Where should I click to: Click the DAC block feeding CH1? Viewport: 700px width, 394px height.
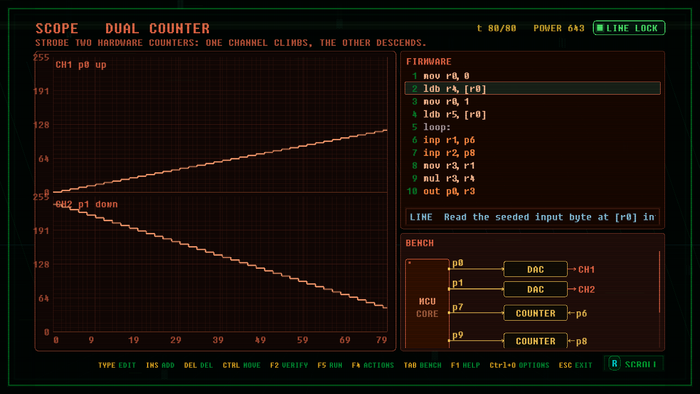pyautogui.click(x=535, y=269)
